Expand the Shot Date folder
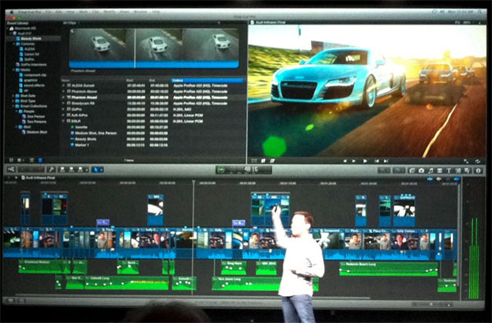The image size is (492, 323). pyautogui.click(x=13, y=96)
